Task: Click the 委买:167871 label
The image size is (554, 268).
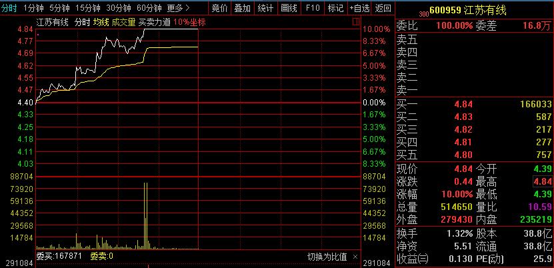Action: (59, 256)
